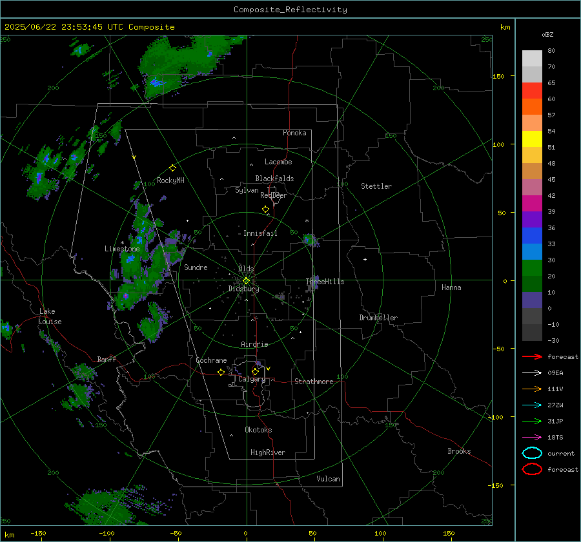Click the HighRiver town label
Image resolution: width=581 pixels, height=542 pixels.
[x=268, y=452]
